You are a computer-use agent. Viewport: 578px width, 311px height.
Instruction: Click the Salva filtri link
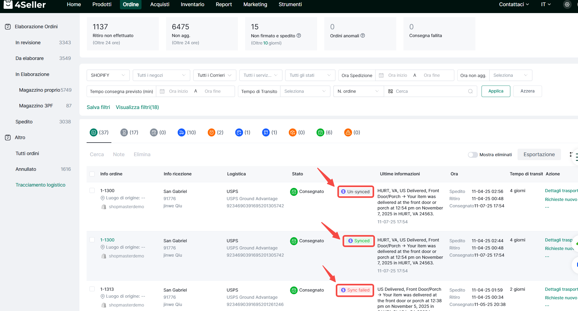tap(98, 107)
